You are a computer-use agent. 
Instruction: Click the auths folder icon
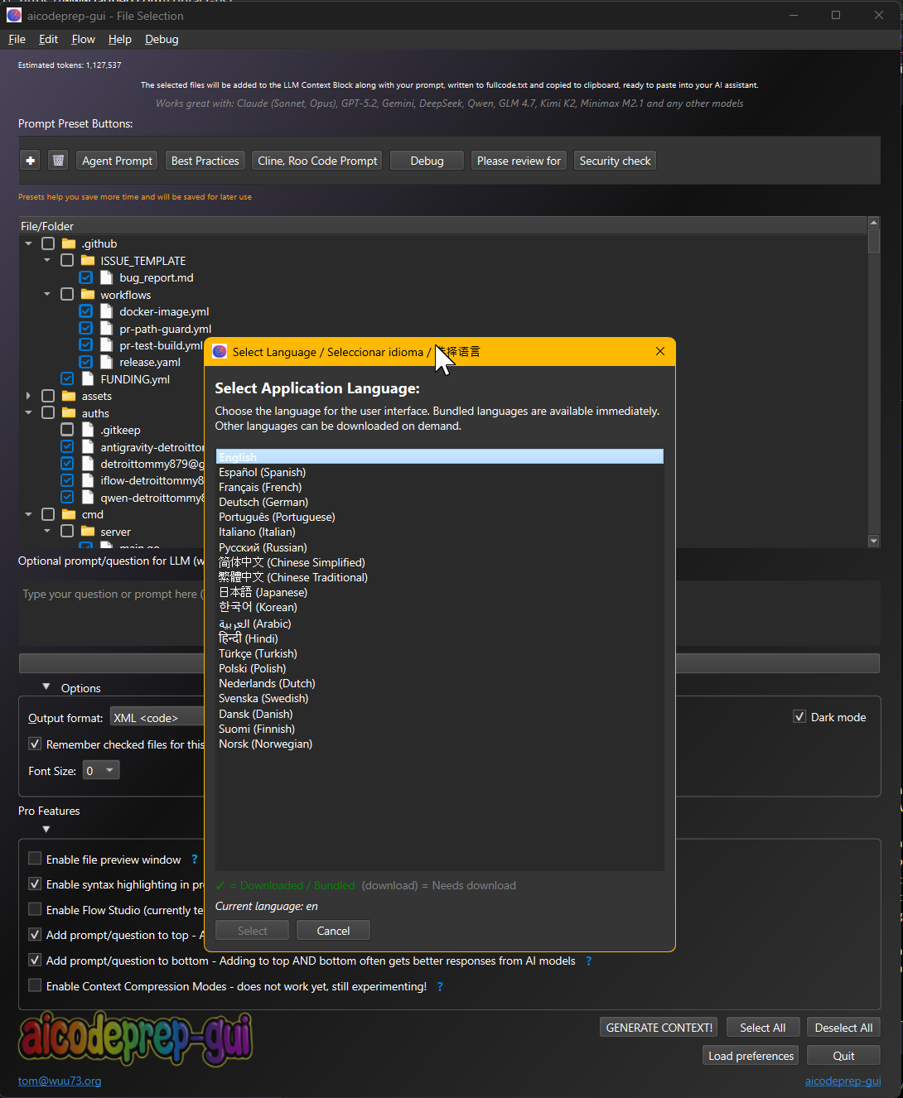coord(69,413)
